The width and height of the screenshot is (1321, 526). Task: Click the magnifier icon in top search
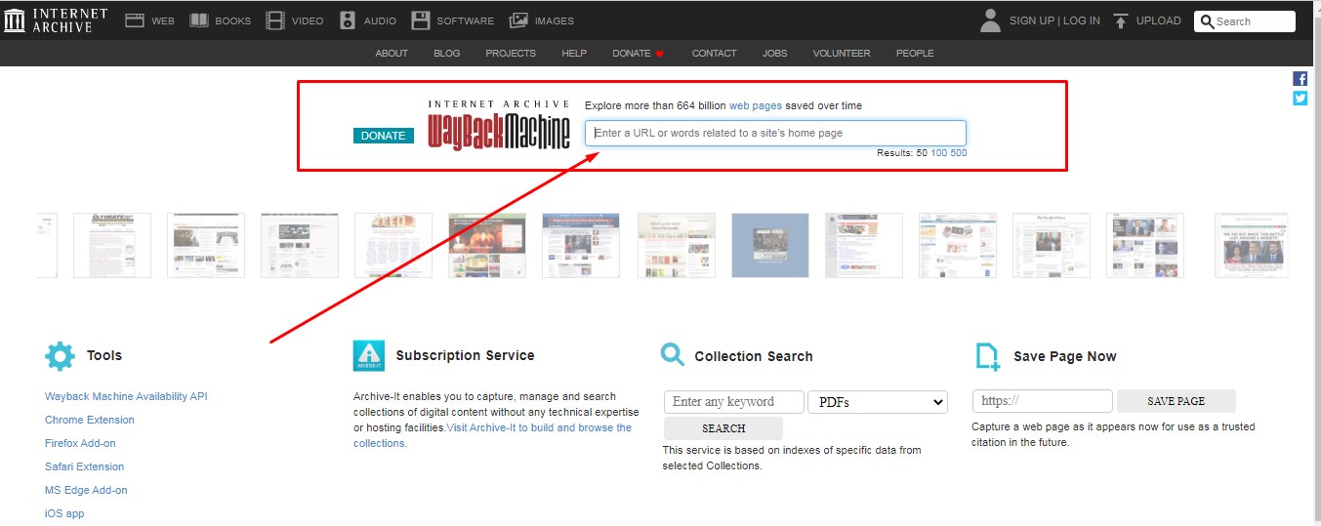(x=1207, y=21)
